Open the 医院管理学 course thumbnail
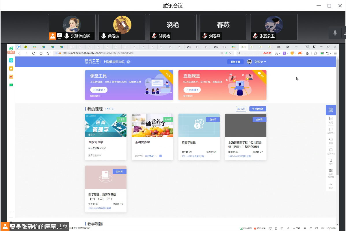 tap(106, 125)
